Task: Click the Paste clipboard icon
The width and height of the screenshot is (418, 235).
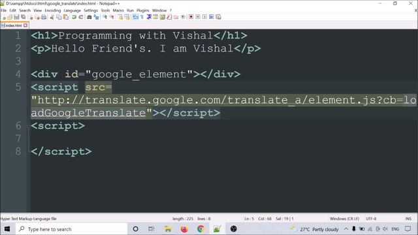Action: pos(65,17)
